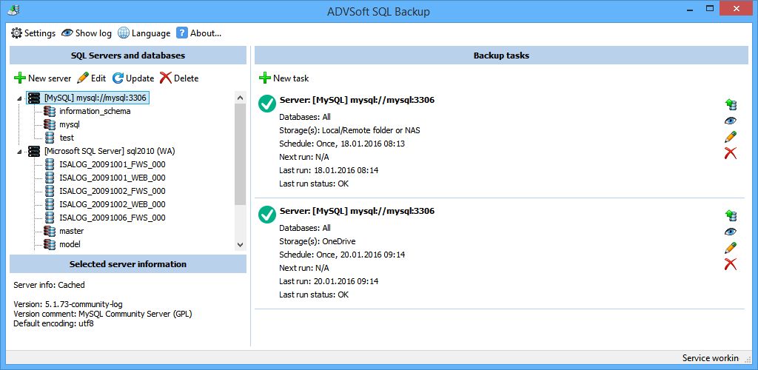The width and height of the screenshot is (758, 370).
Task: Click Delete with the red X for servers
Action: pyautogui.click(x=179, y=78)
